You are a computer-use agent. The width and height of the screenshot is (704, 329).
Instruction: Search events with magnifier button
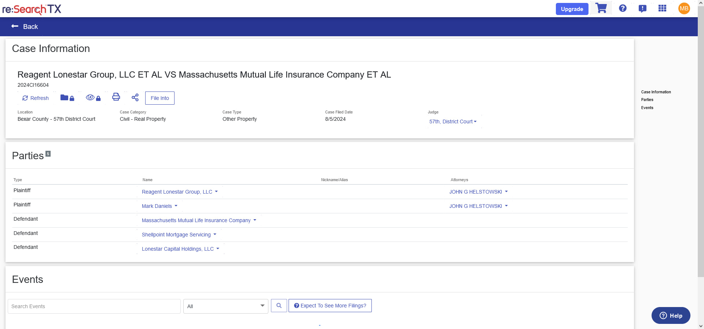pos(279,306)
